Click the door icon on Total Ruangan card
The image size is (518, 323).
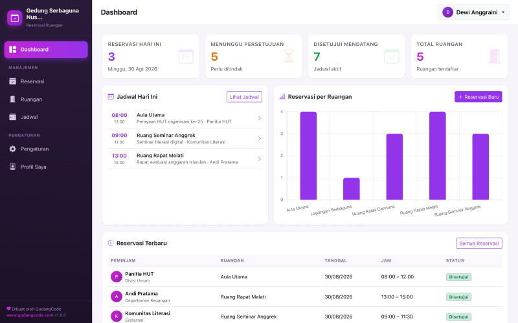coord(495,56)
